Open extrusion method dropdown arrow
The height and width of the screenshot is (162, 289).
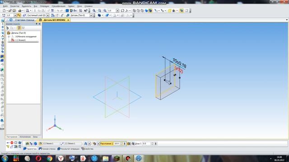coord(98,144)
